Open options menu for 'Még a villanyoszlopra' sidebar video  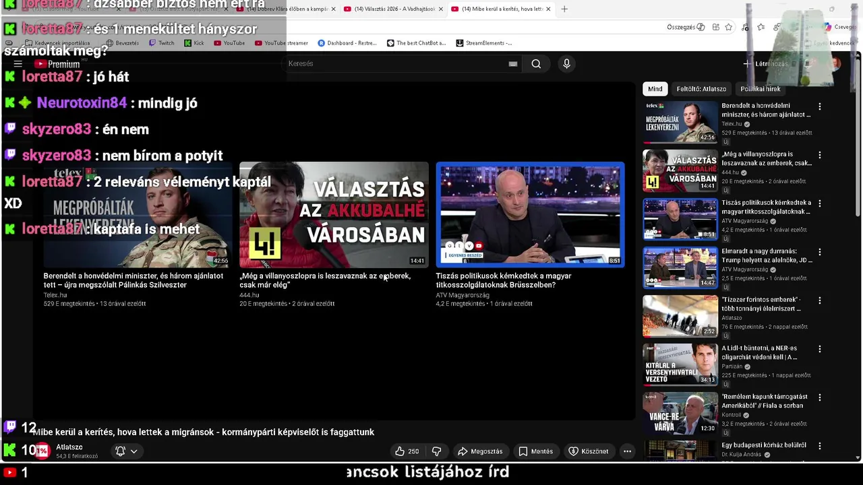pyautogui.click(x=820, y=155)
